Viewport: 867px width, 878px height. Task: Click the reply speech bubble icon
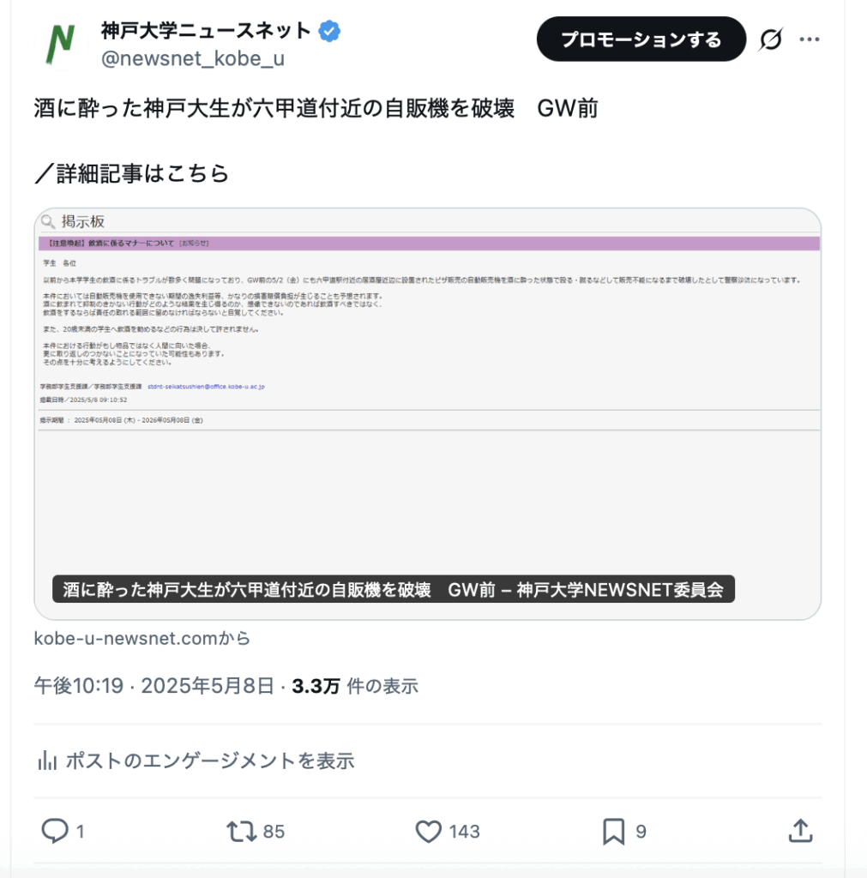coord(55,831)
